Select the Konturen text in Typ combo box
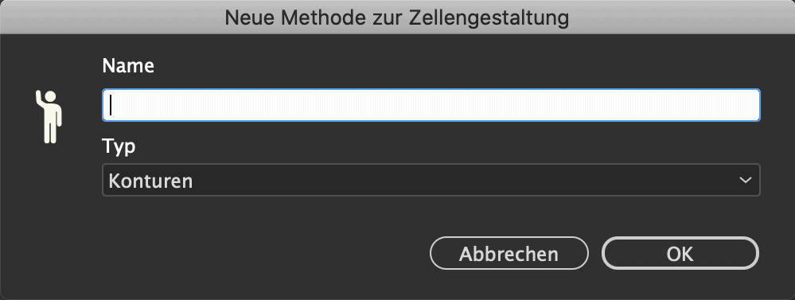Screen dimensions: 795x300 150,181
